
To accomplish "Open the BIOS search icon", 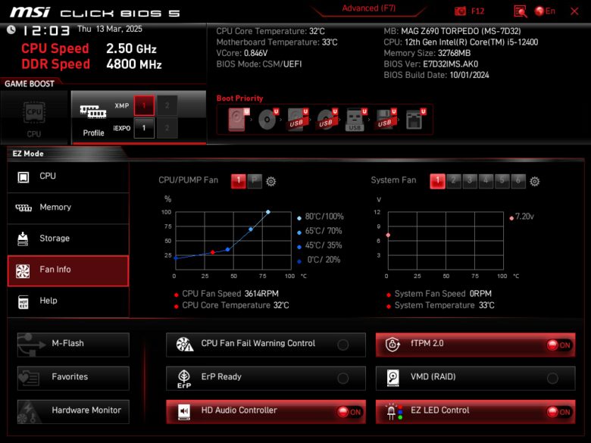I will [x=521, y=11].
